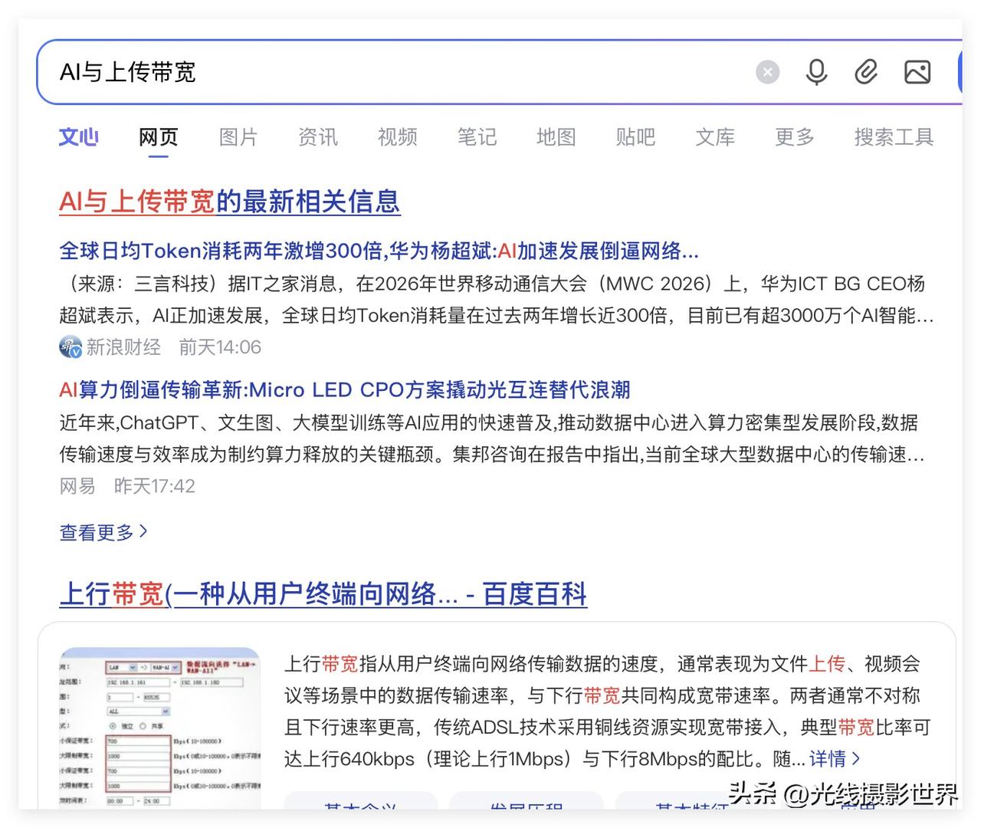Expand the news list with 查看更多
The image size is (981, 828).
coord(103,532)
